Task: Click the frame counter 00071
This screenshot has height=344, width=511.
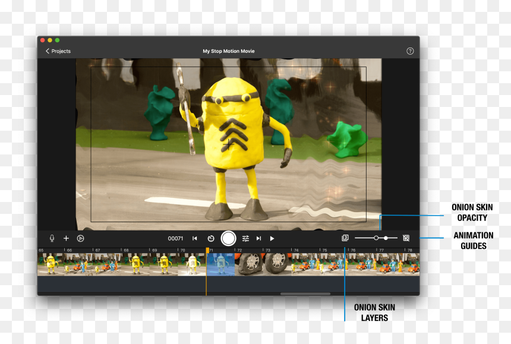Action: click(175, 238)
